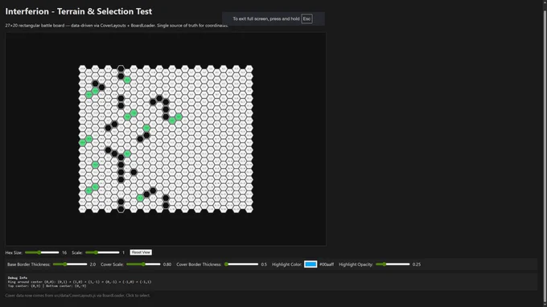Click the 'Cover data now comes from' footer text

tap(78, 296)
